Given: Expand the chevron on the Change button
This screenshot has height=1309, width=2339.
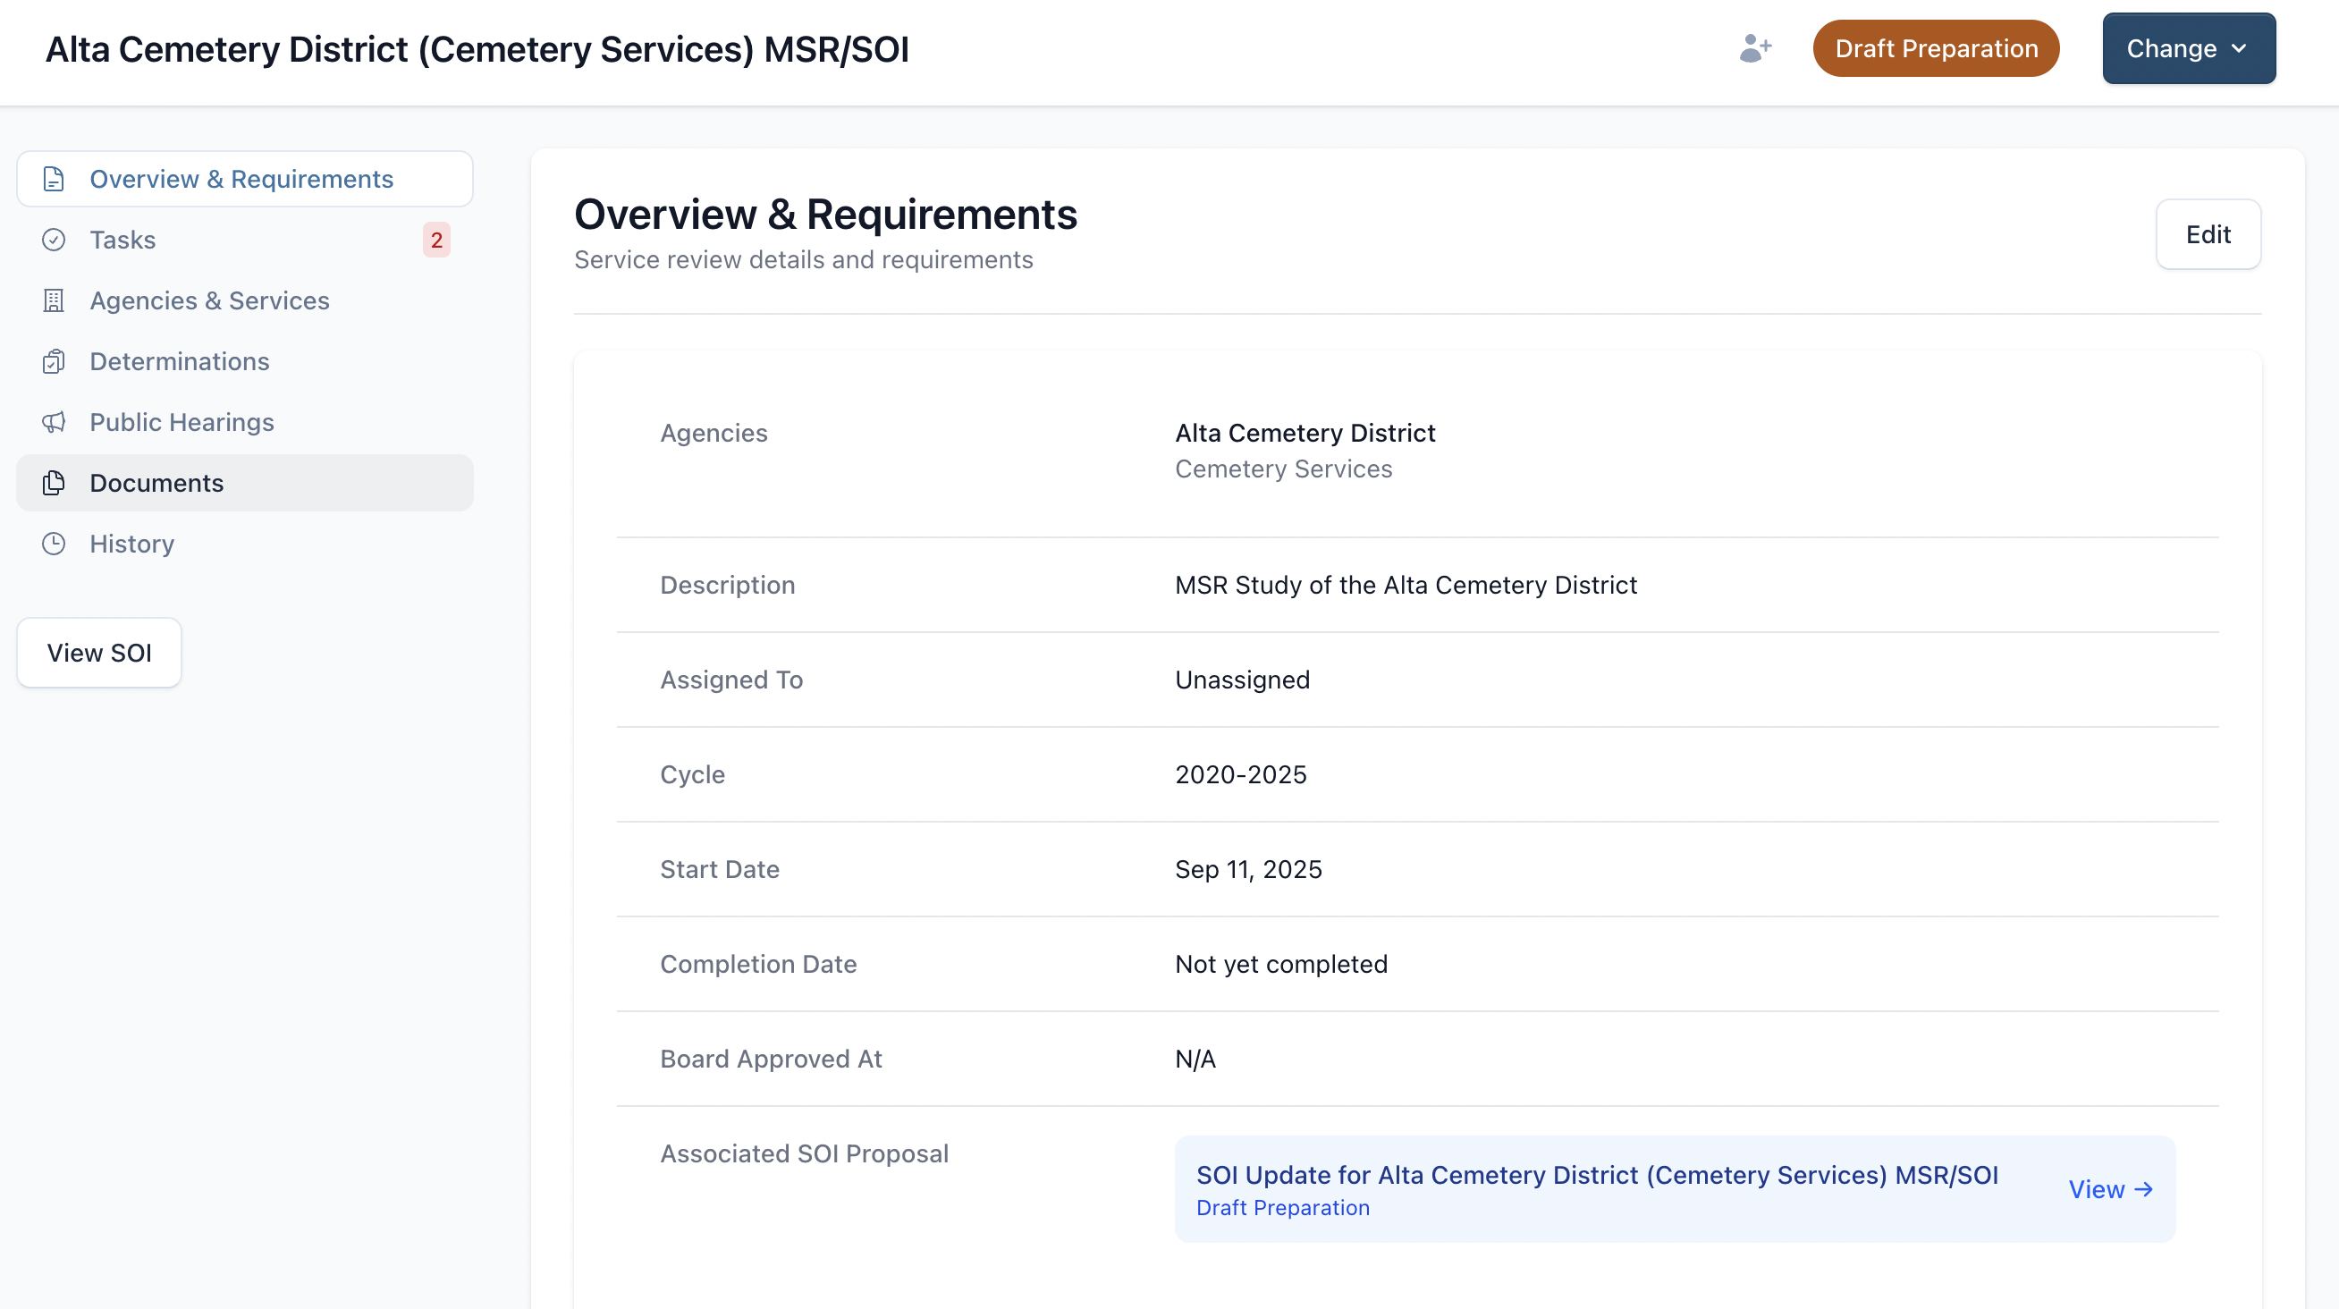Looking at the screenshot, I should click(2240, 48).
